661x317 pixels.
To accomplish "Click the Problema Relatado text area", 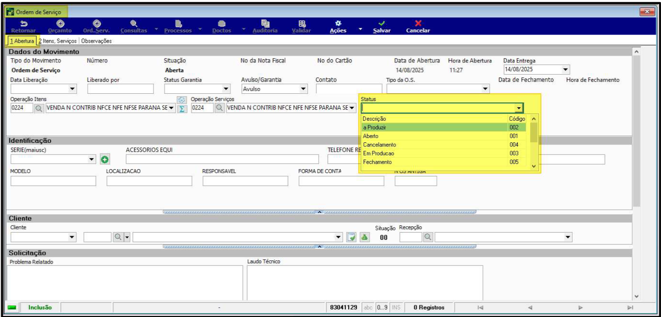I will [126, 283].
